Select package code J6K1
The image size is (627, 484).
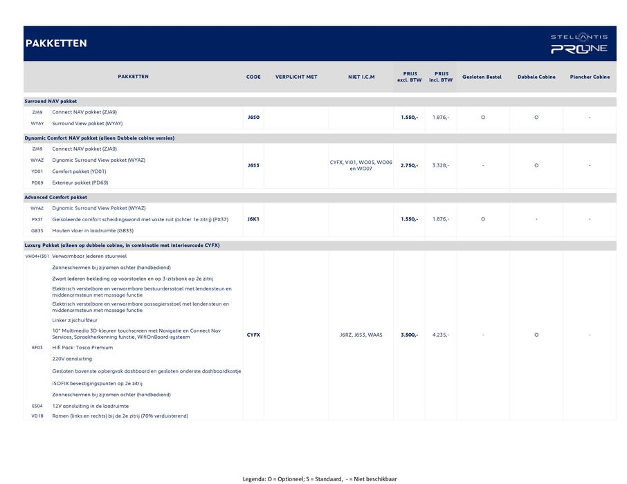pos(253,218)
